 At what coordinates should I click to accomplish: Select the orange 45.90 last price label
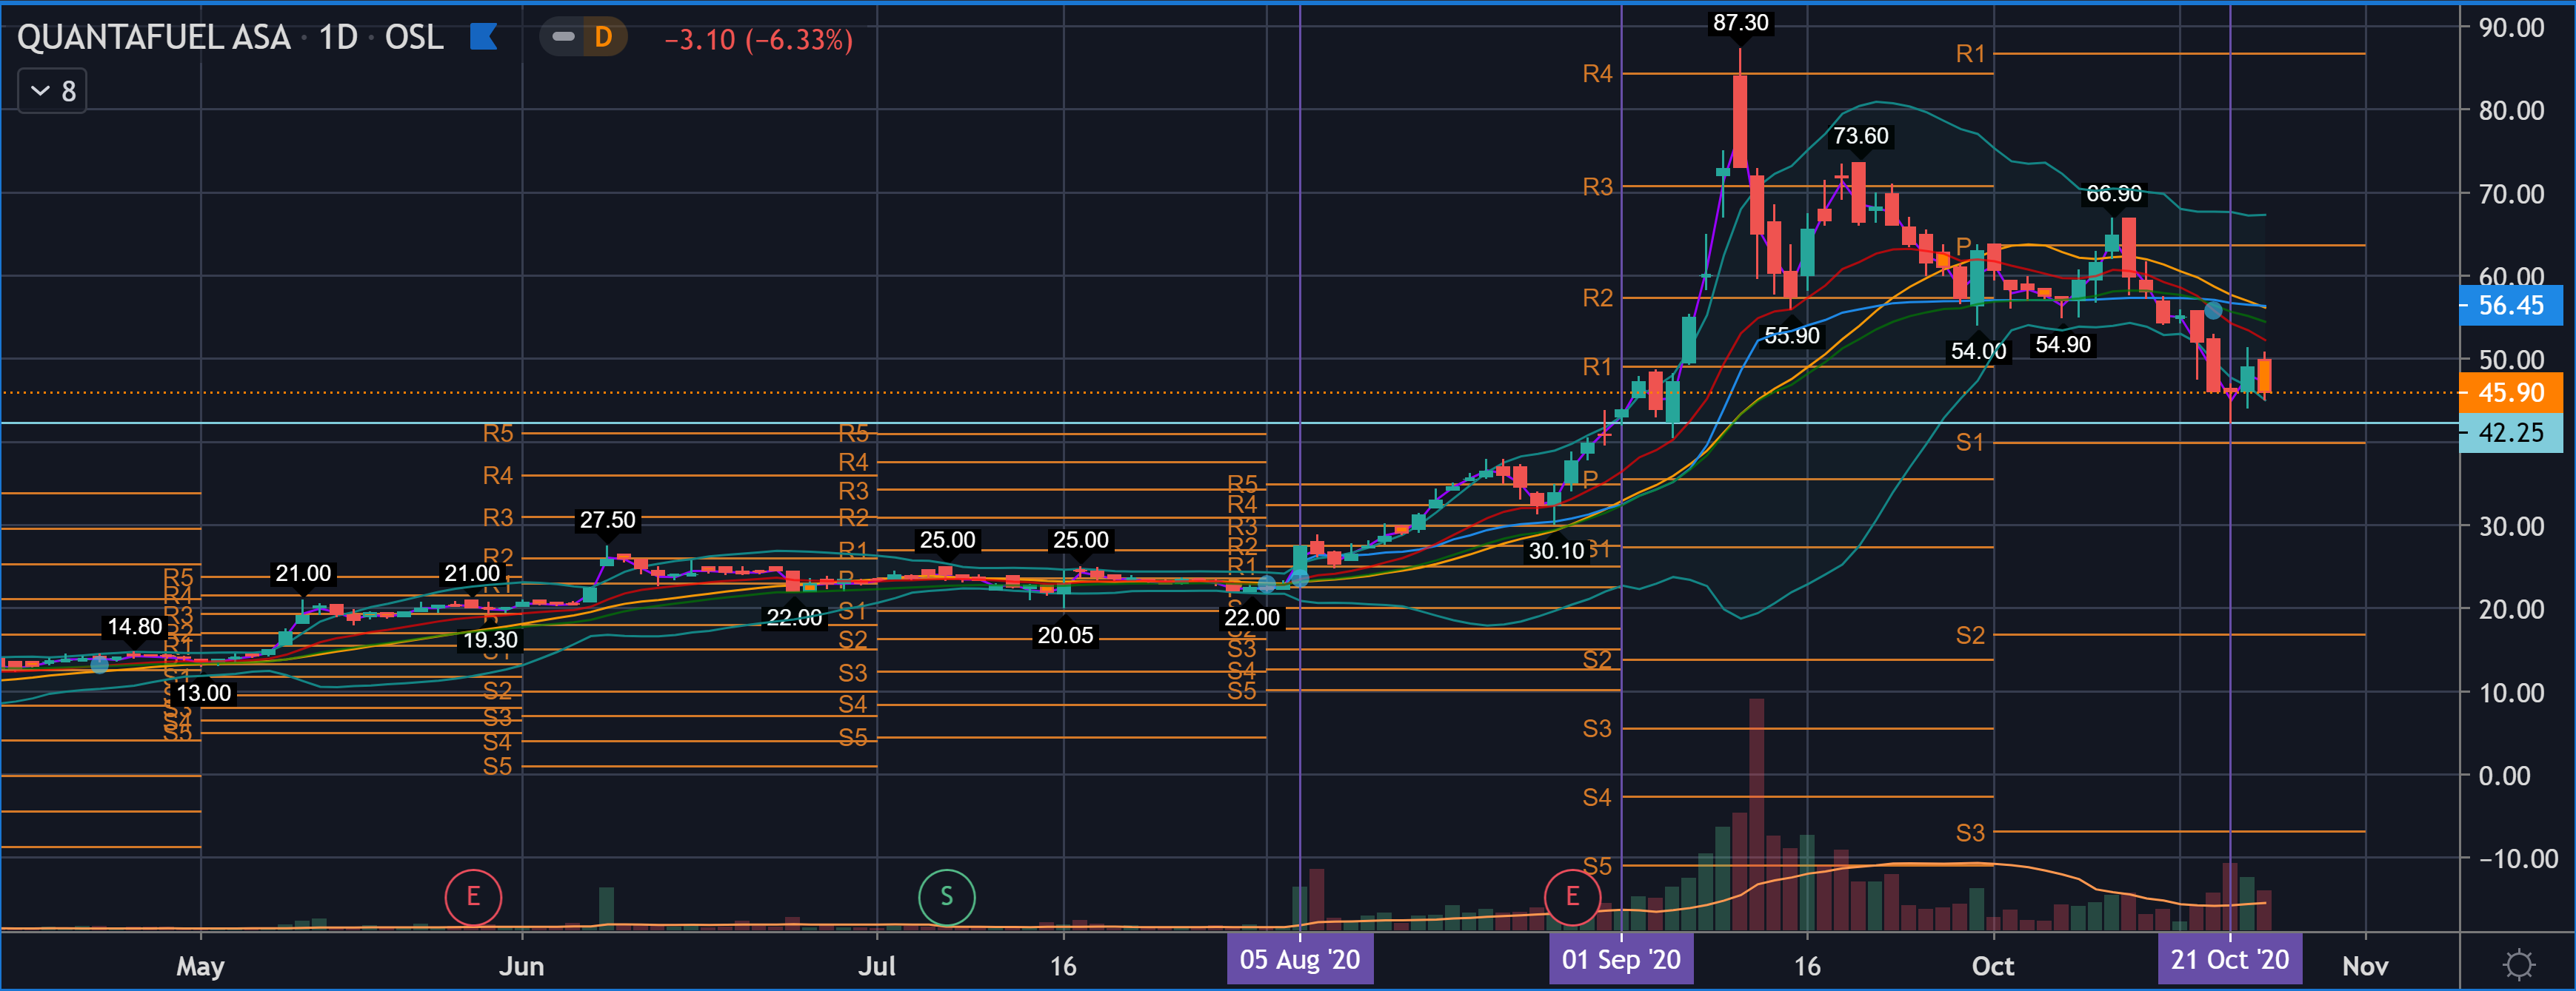pos(2511,392)
